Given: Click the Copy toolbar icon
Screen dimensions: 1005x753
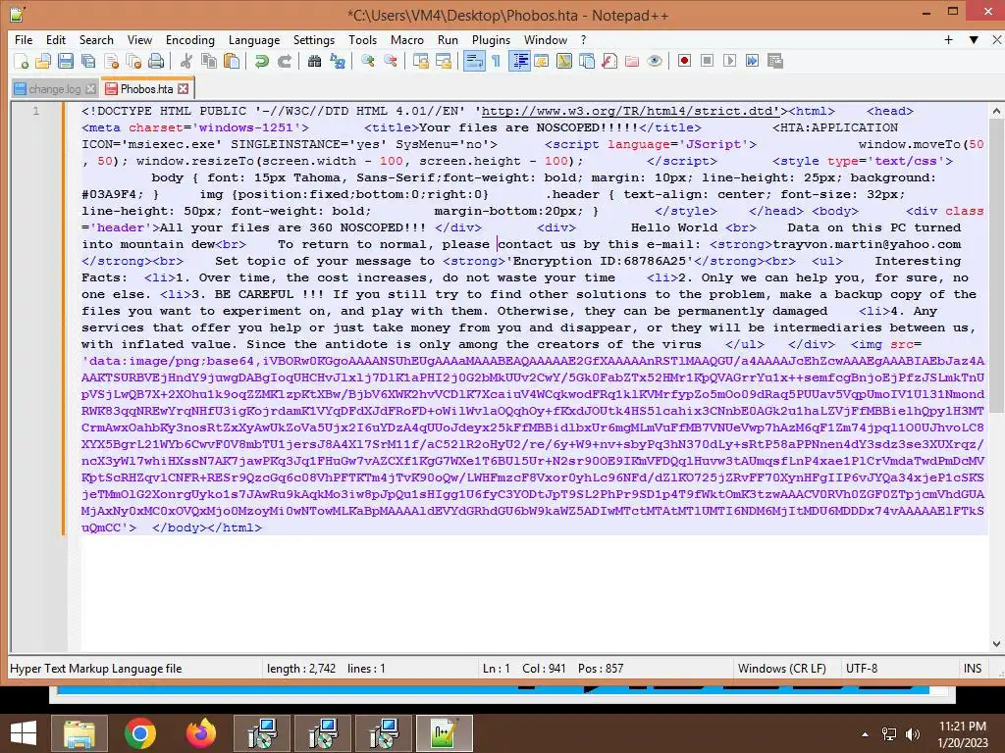Looking at the screenshot, I should [x=209, y=61].
